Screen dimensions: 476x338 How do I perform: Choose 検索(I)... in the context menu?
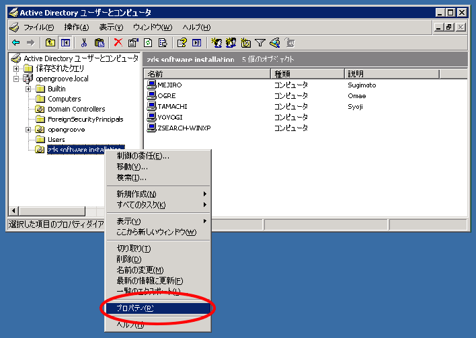pos(158,177)
